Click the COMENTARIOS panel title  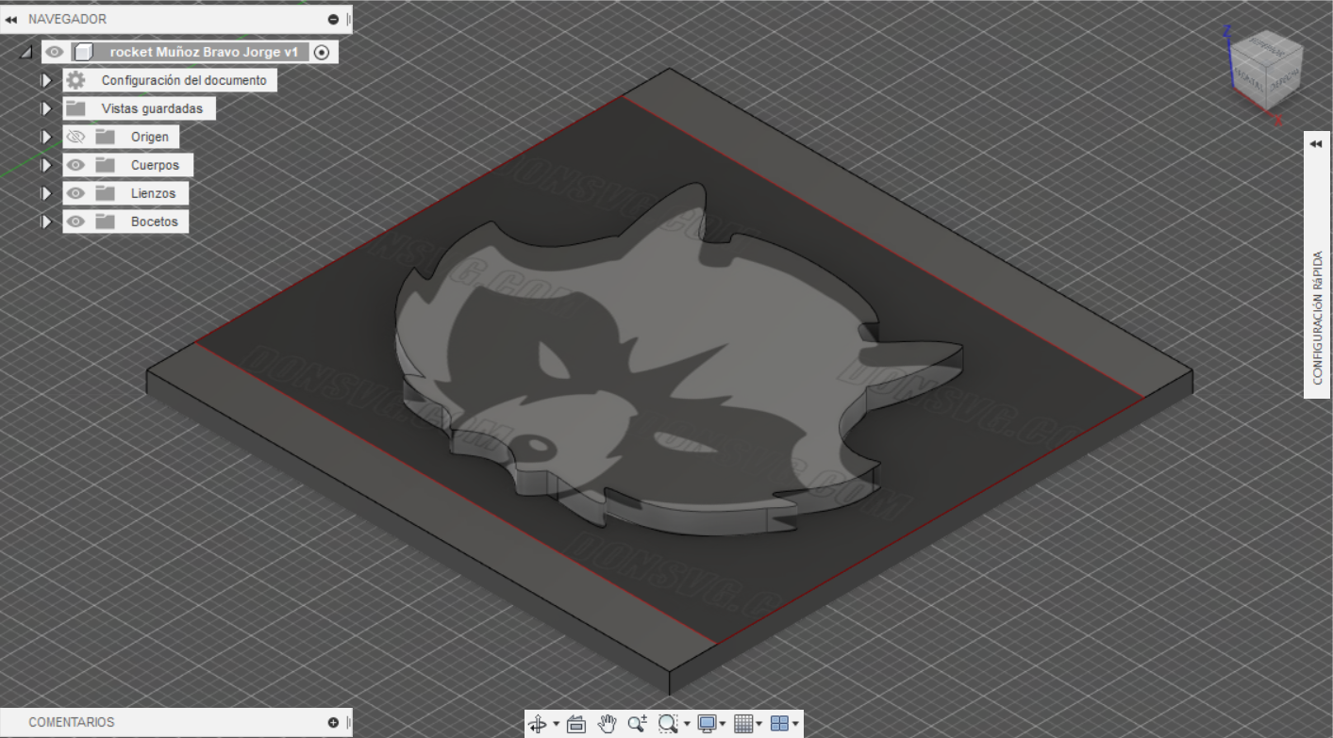point(72,722)
